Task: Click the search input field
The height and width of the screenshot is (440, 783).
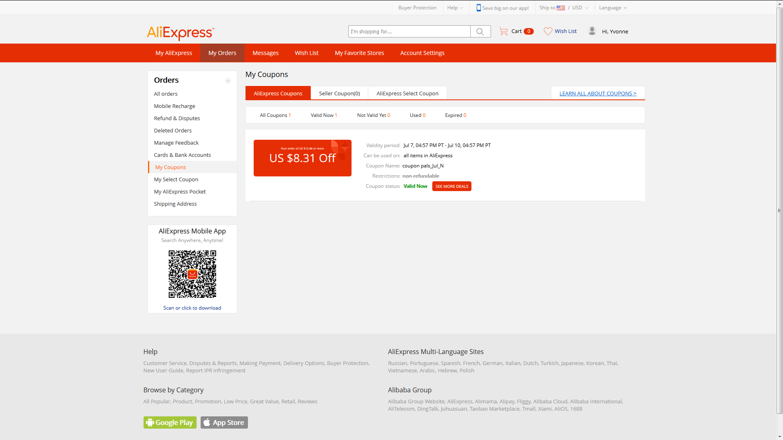Action: click(x=409, y=31)
